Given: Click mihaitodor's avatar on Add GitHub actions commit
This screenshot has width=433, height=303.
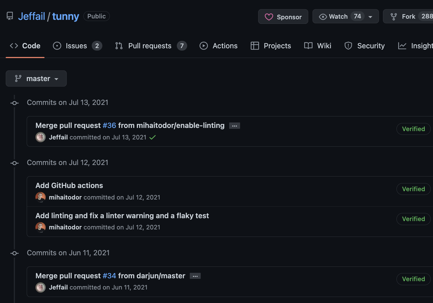Looking at the screenshot, I should (x=41, y=197).
